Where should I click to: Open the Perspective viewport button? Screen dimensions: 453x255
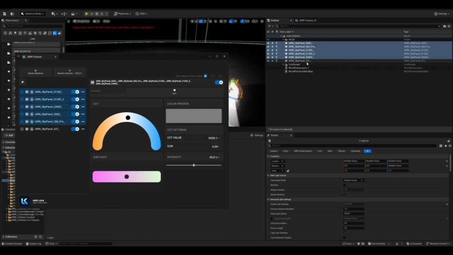click(x=81, y=21)
